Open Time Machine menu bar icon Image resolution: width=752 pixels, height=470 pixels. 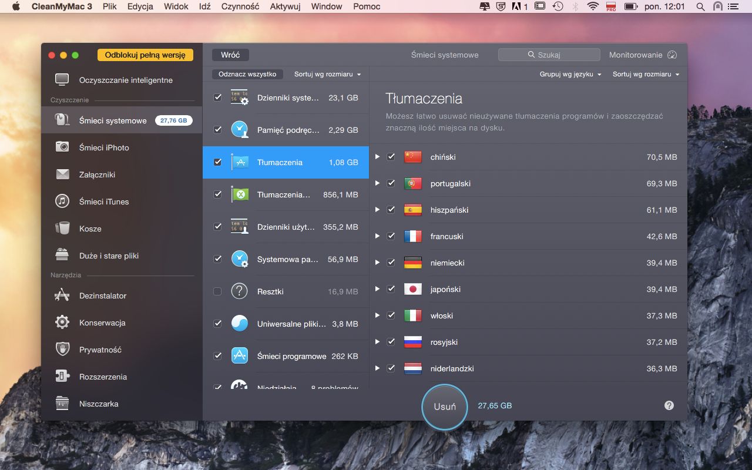[558, 6]
